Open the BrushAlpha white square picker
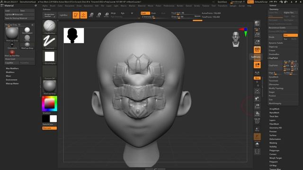Image resolution: width=303 pixels, height=170 pixels. (x=49, y=57)
